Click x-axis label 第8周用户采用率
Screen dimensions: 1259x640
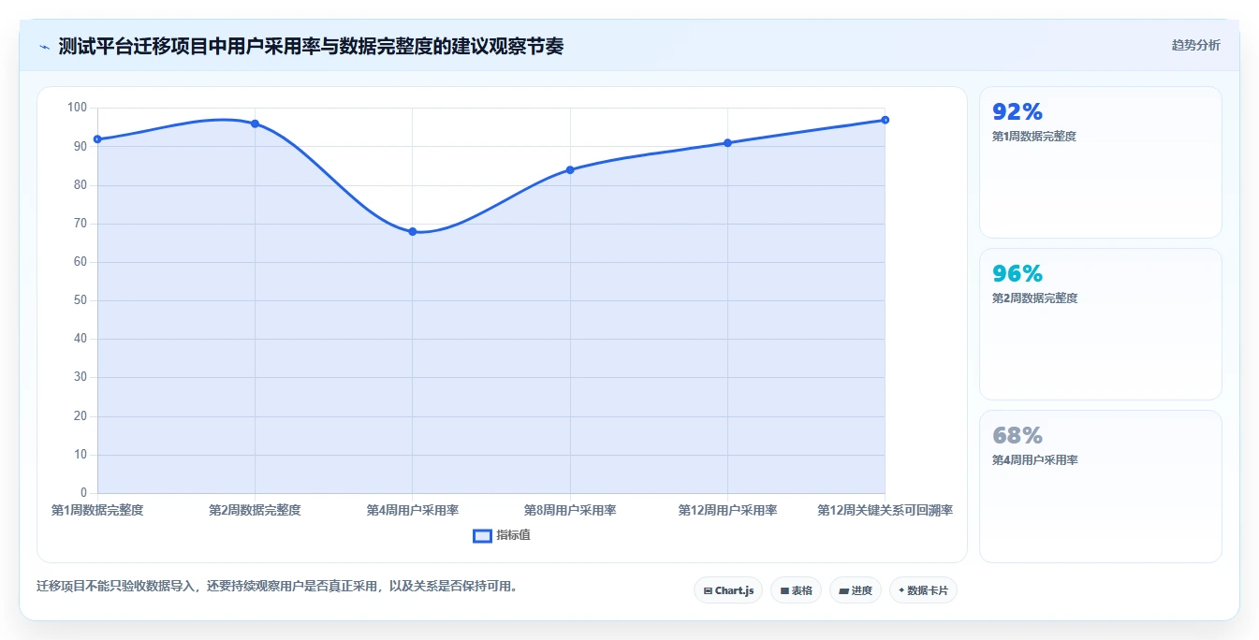570,510
